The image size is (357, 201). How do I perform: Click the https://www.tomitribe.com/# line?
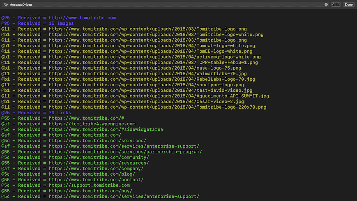point(62,119)
